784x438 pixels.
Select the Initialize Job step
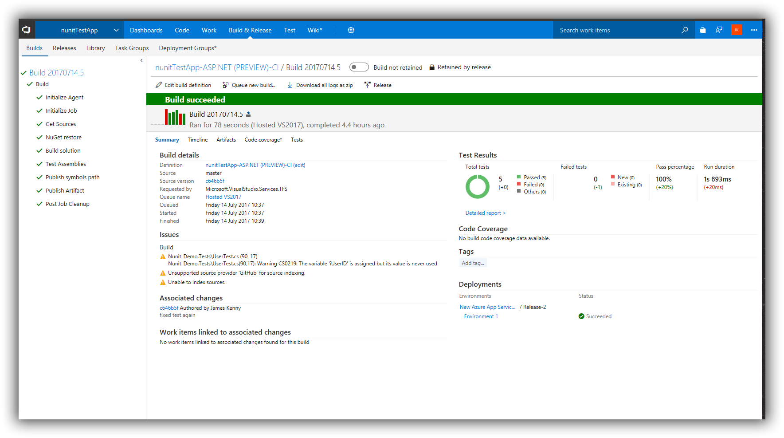pos(61,110)
